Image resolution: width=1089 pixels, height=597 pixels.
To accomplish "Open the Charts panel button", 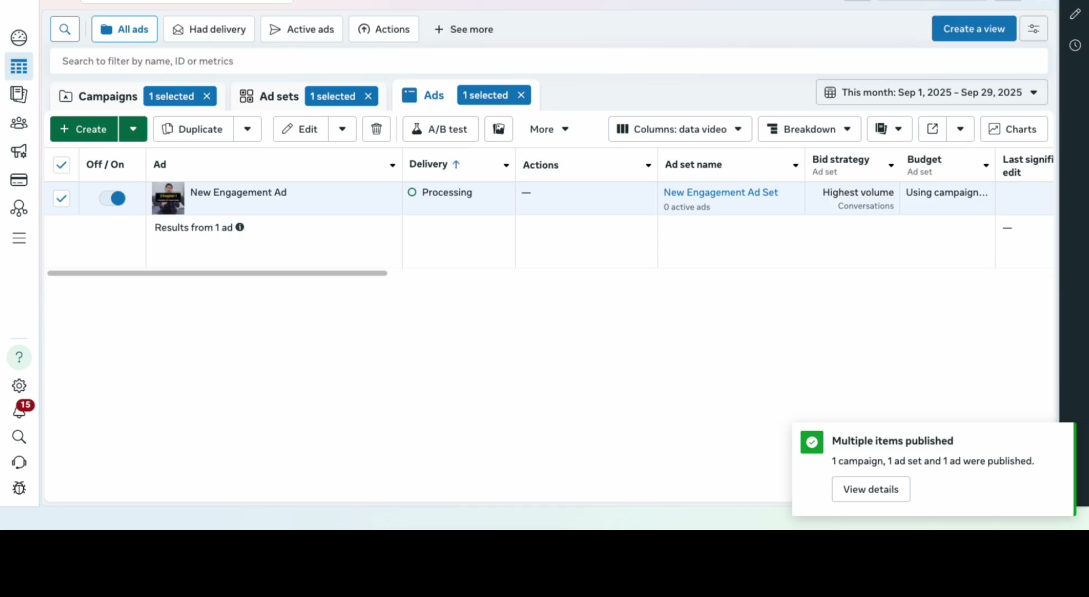I will [x=1014, y=129].
